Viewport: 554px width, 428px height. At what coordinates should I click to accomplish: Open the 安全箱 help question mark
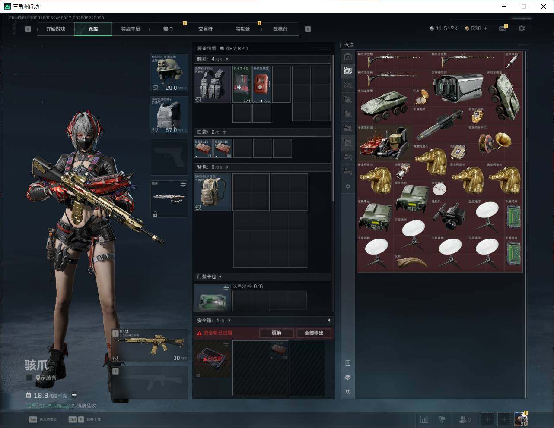(x=229, y=321)
